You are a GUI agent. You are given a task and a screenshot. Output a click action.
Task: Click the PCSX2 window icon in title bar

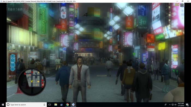(1, 1)
